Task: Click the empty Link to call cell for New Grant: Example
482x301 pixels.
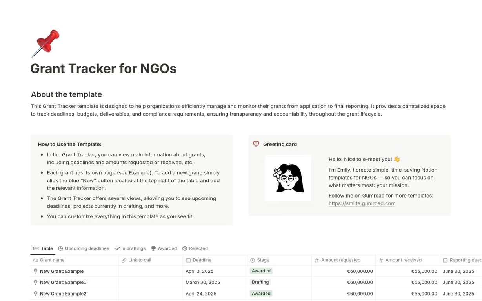Action: click(151, 271)
